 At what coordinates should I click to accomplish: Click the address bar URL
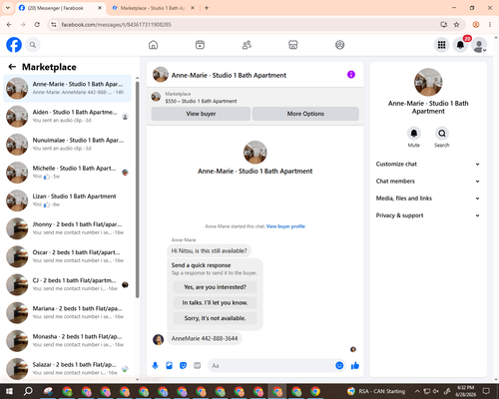tap(116, 25)
